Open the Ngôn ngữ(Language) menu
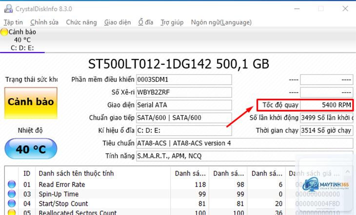356x215 pixels. (x=221, y=22)
